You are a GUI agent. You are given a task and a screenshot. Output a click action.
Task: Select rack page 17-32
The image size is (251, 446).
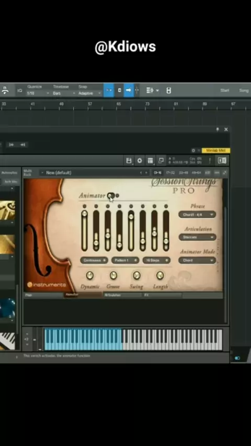[x=170, y=173]
